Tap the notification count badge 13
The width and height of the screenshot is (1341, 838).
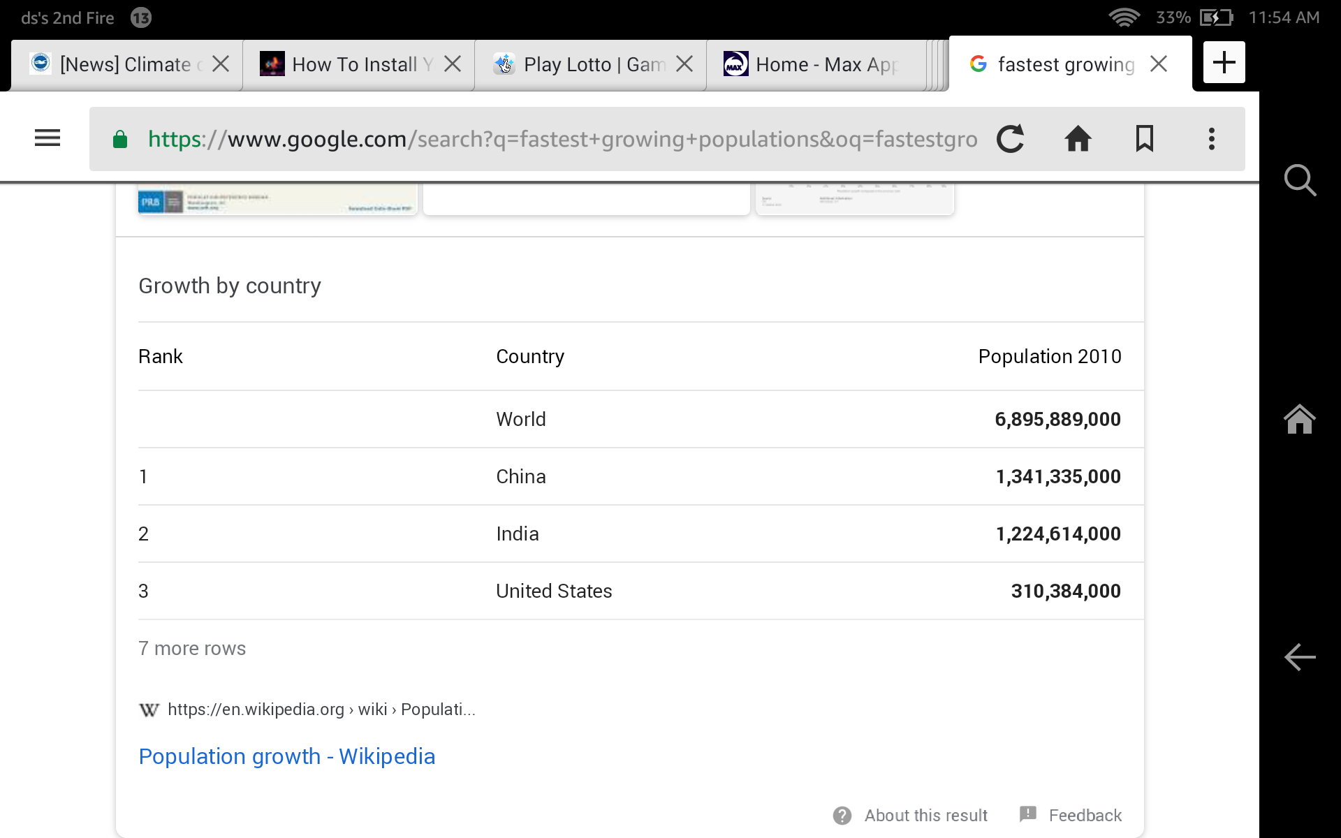point(141,18)
